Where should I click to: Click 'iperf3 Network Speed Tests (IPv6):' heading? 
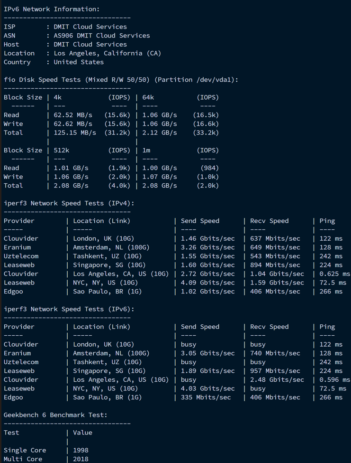(x=69, y=309)
